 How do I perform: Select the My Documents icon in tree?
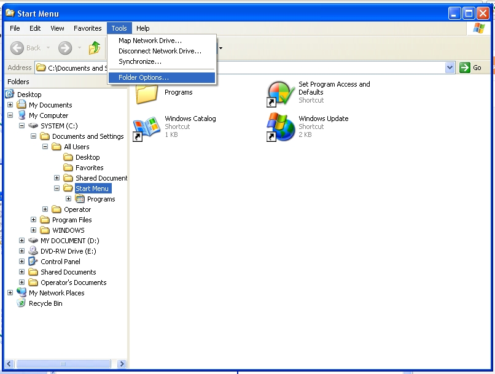point(21,104)
